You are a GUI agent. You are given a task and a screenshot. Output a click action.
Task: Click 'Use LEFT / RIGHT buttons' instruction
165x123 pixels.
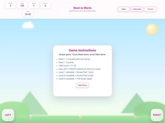point(80,69)
